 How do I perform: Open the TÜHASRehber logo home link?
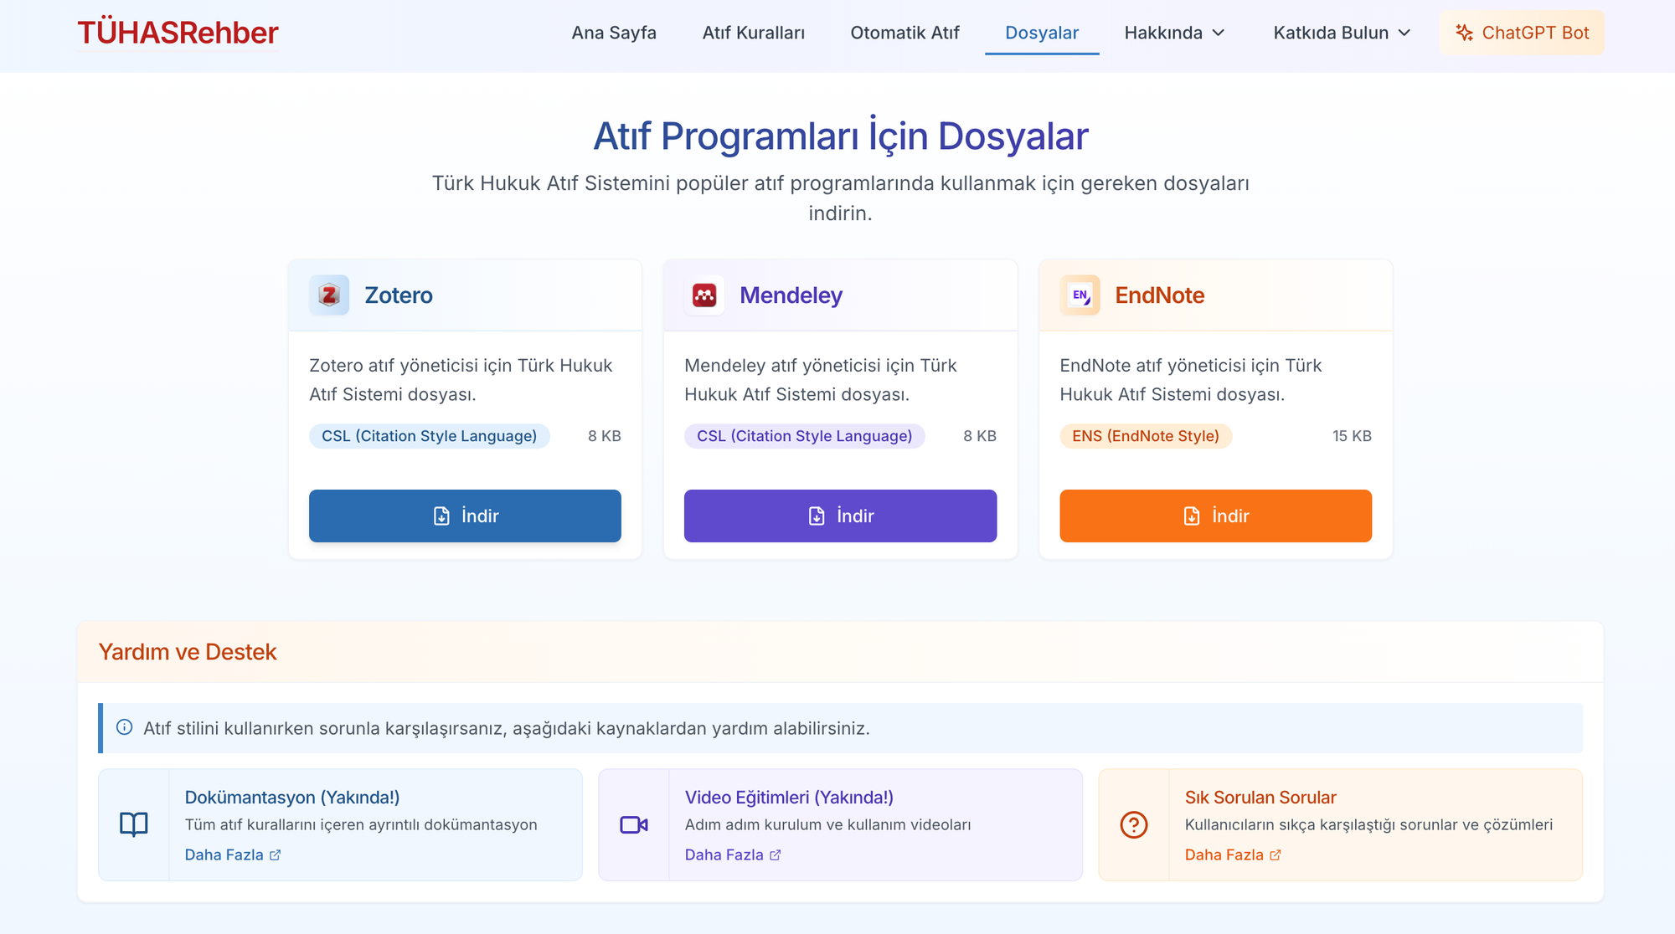click(x=178, y=33)
